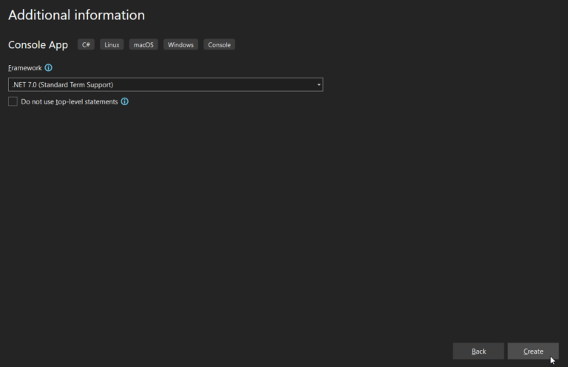
Task: Click the macOS platform tag
Action: (143, 45)
